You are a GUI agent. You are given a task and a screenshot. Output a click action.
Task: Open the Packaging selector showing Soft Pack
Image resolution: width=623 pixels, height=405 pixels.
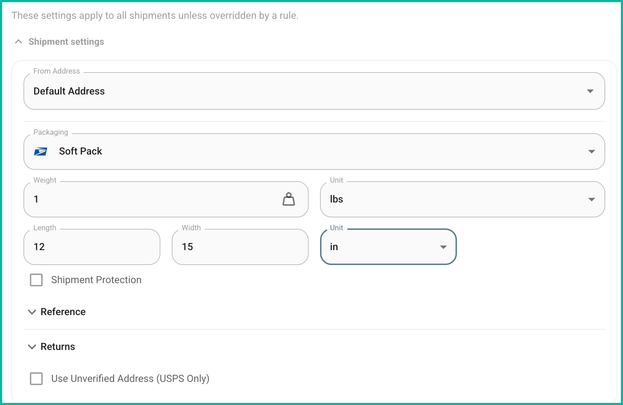point(313,151)
